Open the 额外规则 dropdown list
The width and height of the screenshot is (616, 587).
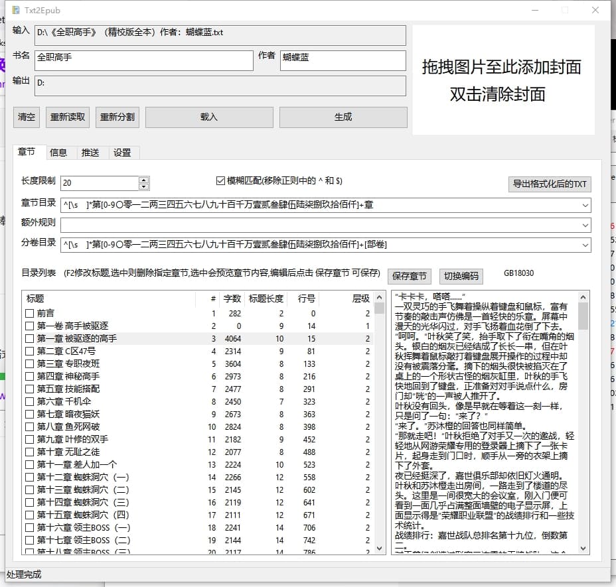(585, 226)
